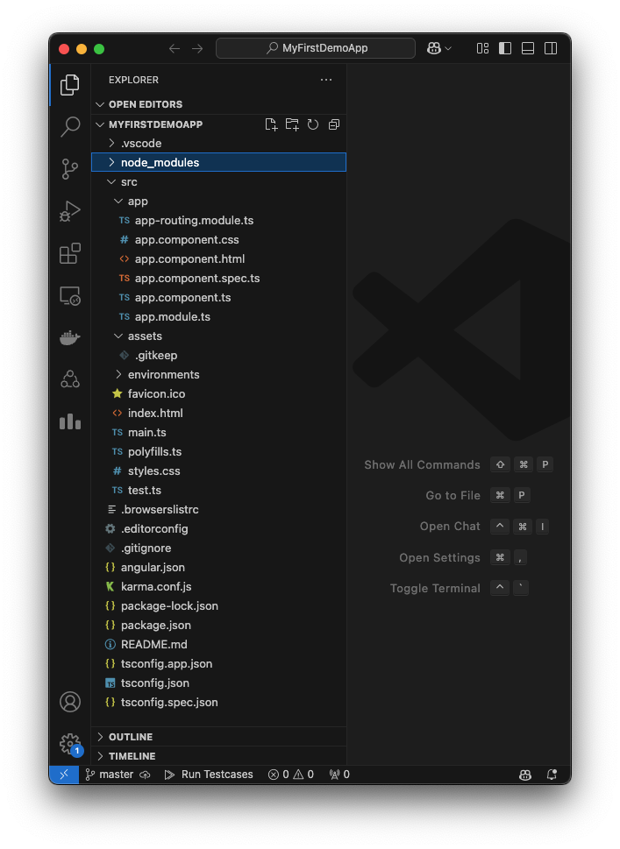This screenshot has width=620, height=849.
Task: Open notifications bell in status bar
Action: click(552, 775)
